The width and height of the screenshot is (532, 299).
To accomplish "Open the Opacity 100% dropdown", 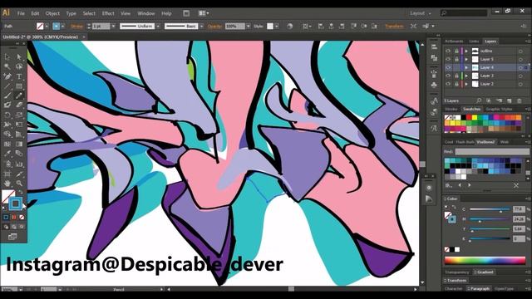I will pos(249,26).
